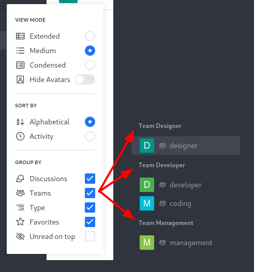The width and height of the screenshot is (254, 272).
Task: Click the Unread on top crossed-eye icon
Action: [20, 236]
